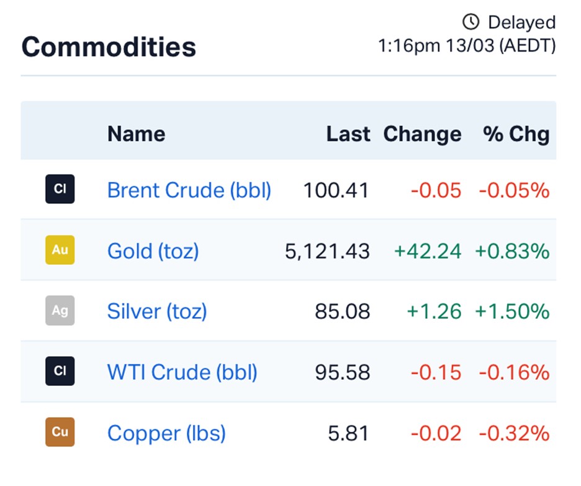This screenshot has height=486, width=581.
Task: Click Gold's last price 5,121.43
Action: coord(327,251)
